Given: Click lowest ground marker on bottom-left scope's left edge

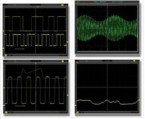Looking at the screenshot, I should click(4, 105).
